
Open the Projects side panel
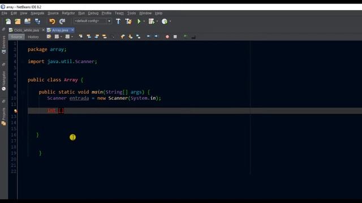(x=4, y=117)
